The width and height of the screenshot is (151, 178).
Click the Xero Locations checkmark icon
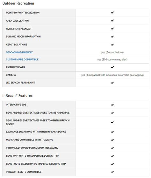coord(112,45)
